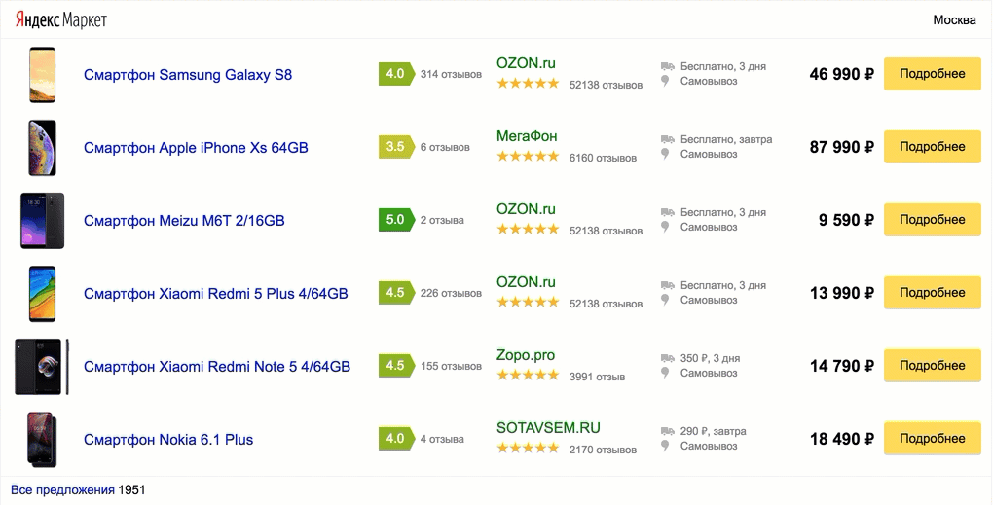
Task: Click the Яндекс Маркет logo
Action: [61, 20]
